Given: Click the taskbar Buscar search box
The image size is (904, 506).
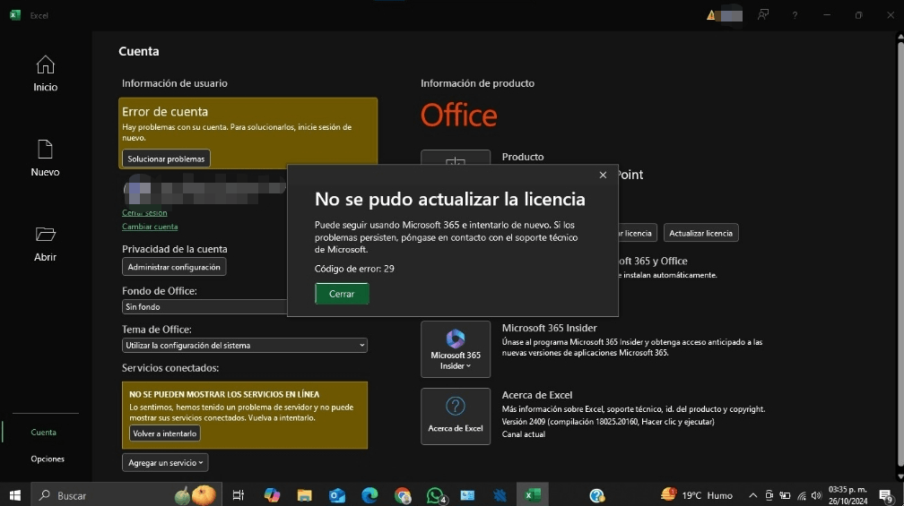Looking at the screenshot, I should click(x=126, y=495).
